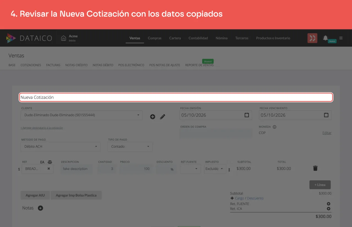Screen dimensions: 352x227
Task: Select Nómina menu
Action: tap(222, 38)
